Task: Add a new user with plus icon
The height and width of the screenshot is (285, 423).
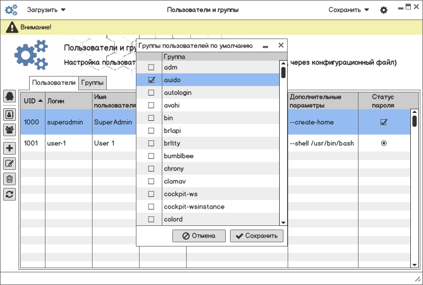Action: tap(10, 148)
